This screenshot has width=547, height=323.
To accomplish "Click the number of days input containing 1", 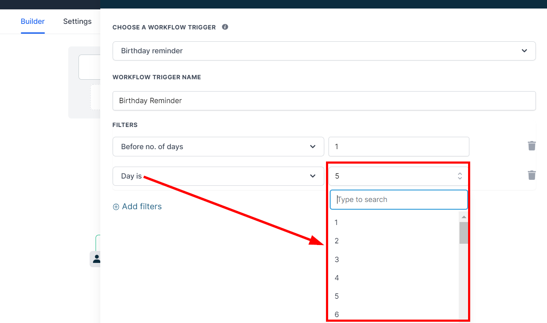I will tap(399, 147).
